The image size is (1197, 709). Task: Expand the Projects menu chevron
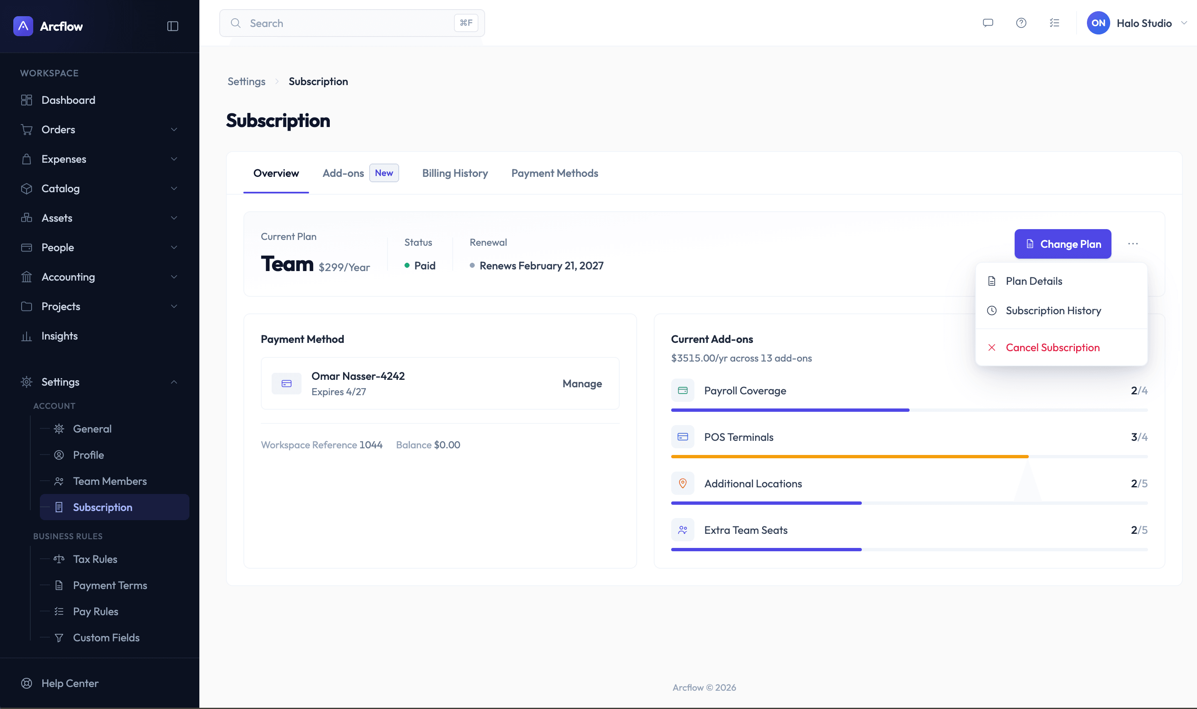pyautogui.click(x=174, y=306)
